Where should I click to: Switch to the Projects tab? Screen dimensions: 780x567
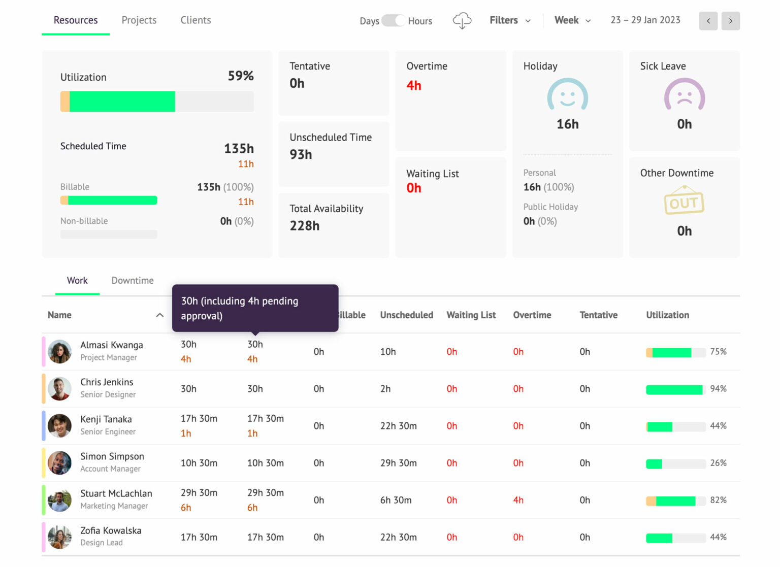139,20
